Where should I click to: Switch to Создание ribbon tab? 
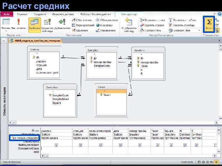tap(40, 14)
